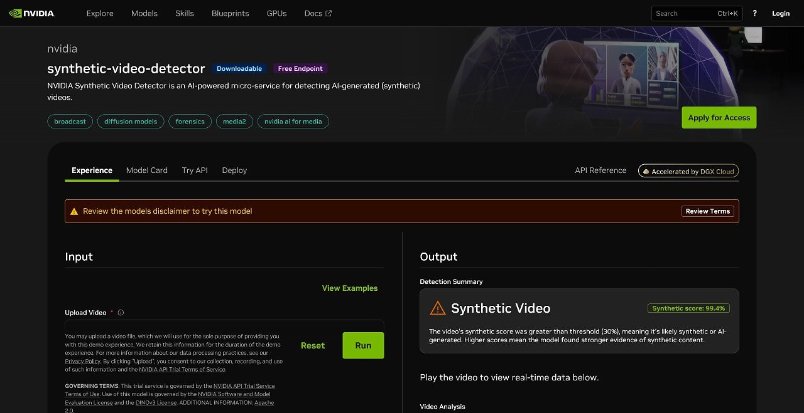Select the diffusion models tag
Viewport: 804px width, 413px height.
coord(131,122)
